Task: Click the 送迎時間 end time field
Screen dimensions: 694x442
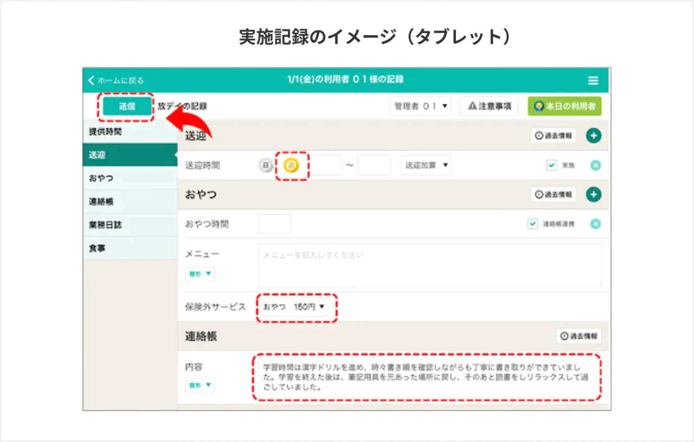Action: [374, 165]
